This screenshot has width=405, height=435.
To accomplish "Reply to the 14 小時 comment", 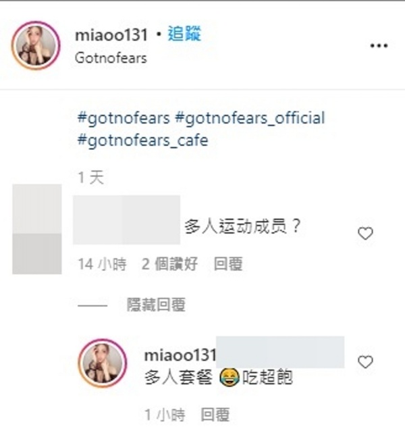I will (228, 264).
